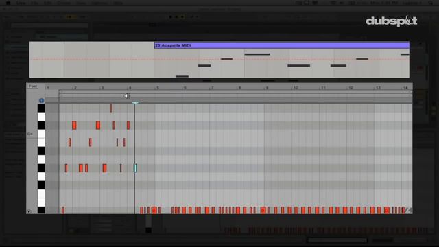
Task: Open the Edit menu
Action: click(47, 3)
